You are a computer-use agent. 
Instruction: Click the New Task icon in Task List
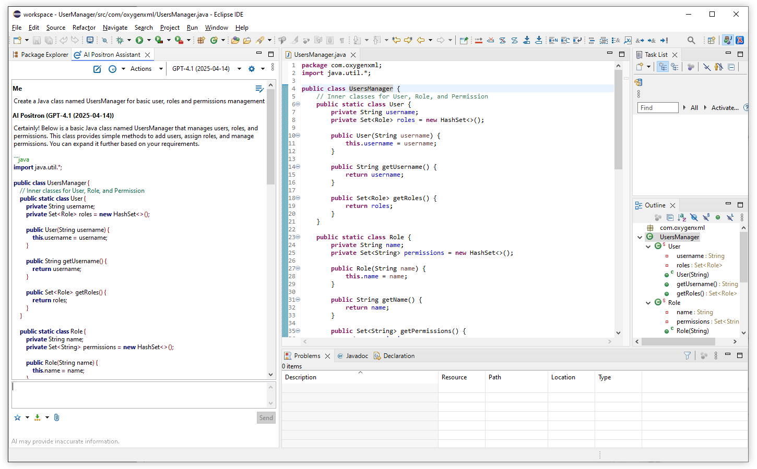640,67
